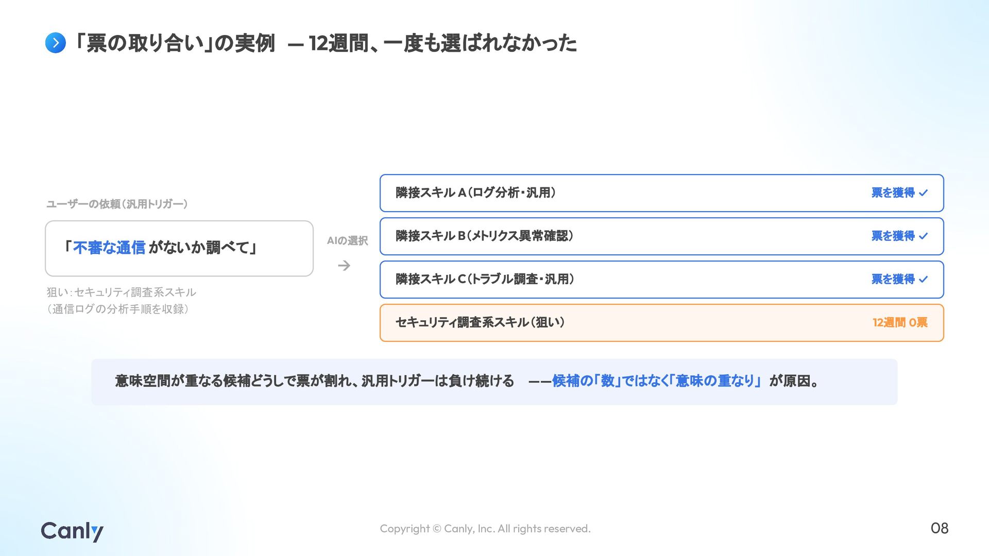Viewport: 989px width, 556px height.
Task: Click the 不審な通信 request box
Action: (179, 249)
